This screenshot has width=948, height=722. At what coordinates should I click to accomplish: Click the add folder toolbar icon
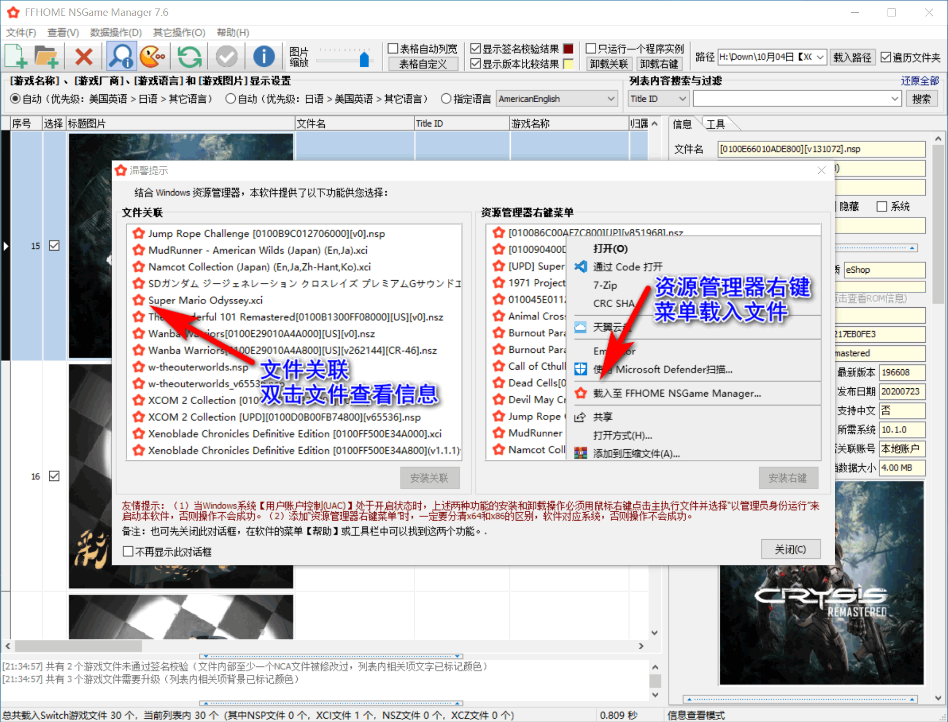[x=47, y=56]
